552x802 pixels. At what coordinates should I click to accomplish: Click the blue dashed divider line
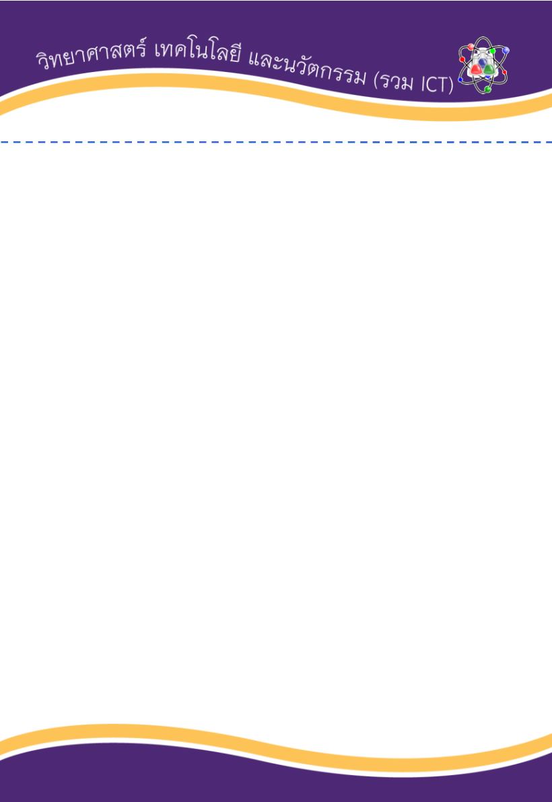(x=276, y=142)
